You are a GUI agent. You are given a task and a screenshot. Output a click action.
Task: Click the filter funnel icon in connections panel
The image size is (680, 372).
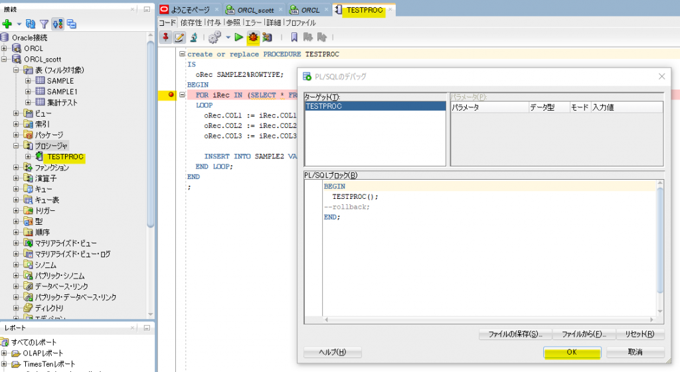click(44, 24)
